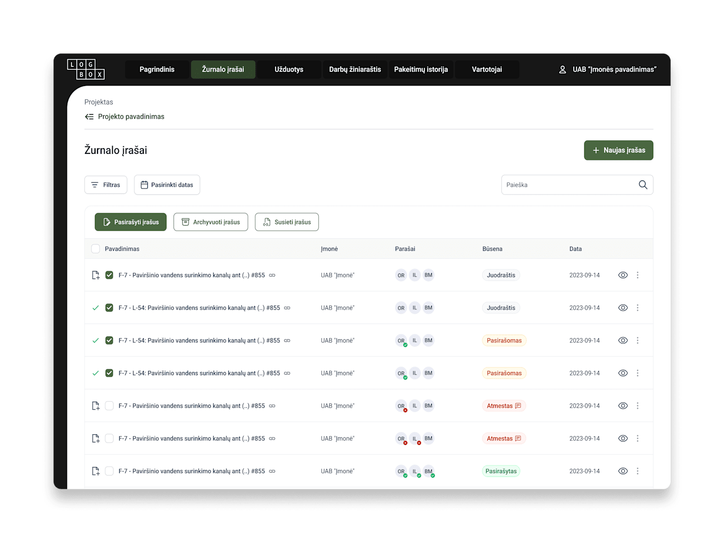View the Juodraštis entry without L-54
The width and height of the screenshot is (724, 543).
point(623,275)
